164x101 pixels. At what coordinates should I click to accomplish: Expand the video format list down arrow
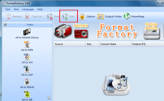pyautogui.click(x=49, y=98)
